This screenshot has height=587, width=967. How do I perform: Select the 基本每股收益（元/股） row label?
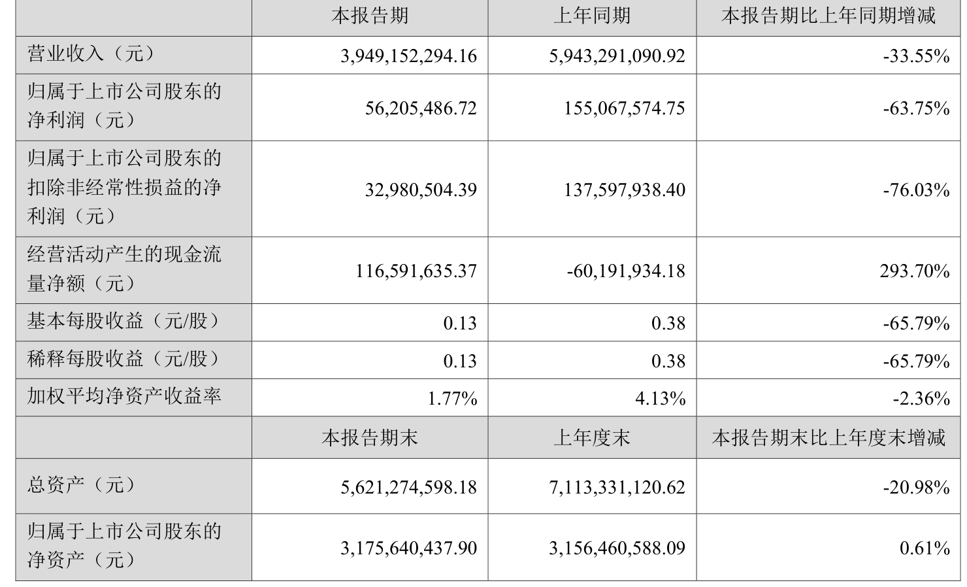click(x=124, y=321)
